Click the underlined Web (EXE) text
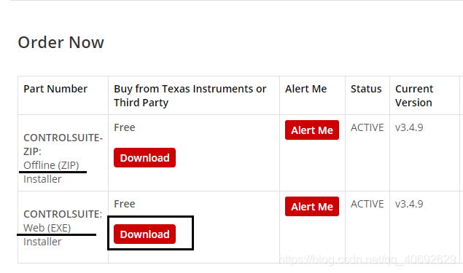Screen dimensions: 463x273 pyautogui.click(x=47, y=228)
